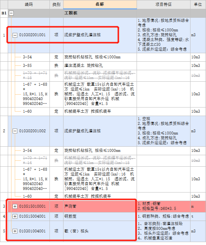Image resolution: width=206 pixels, height=245 pixels.
Task: Click the 项目特征 column header
Action: pos(164,4)
